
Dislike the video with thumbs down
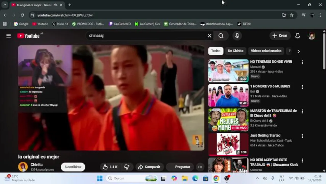(127, 167)
